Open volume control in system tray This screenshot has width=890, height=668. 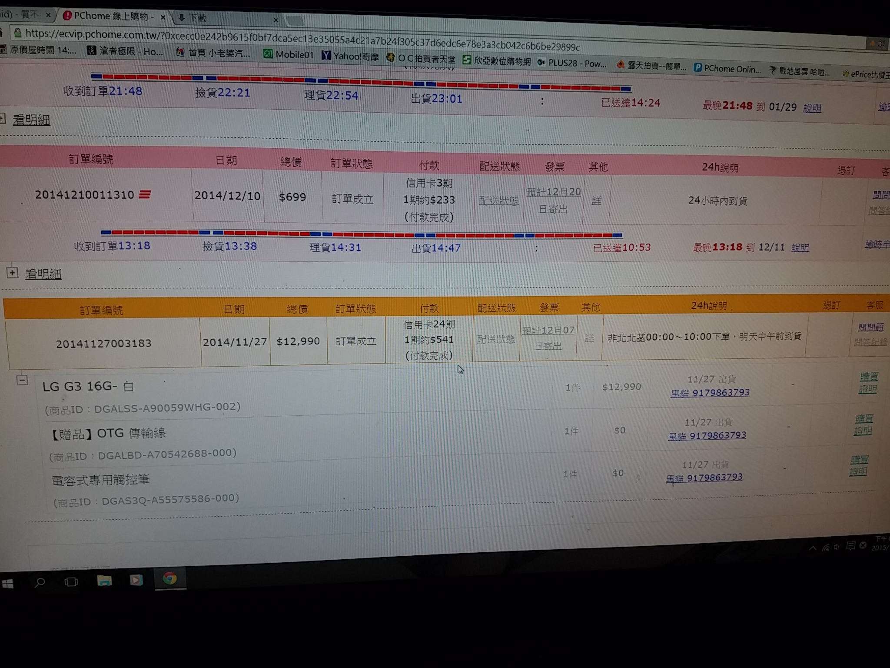837,547
